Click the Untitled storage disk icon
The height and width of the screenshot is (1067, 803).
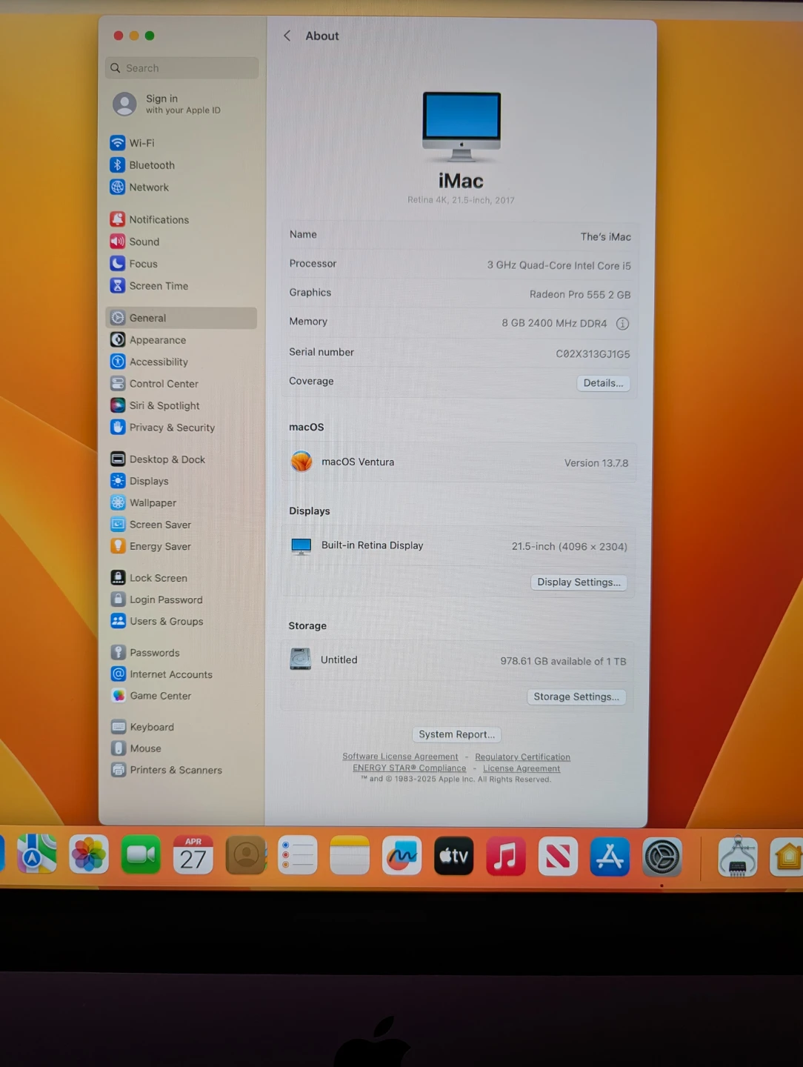click(301, 659)
